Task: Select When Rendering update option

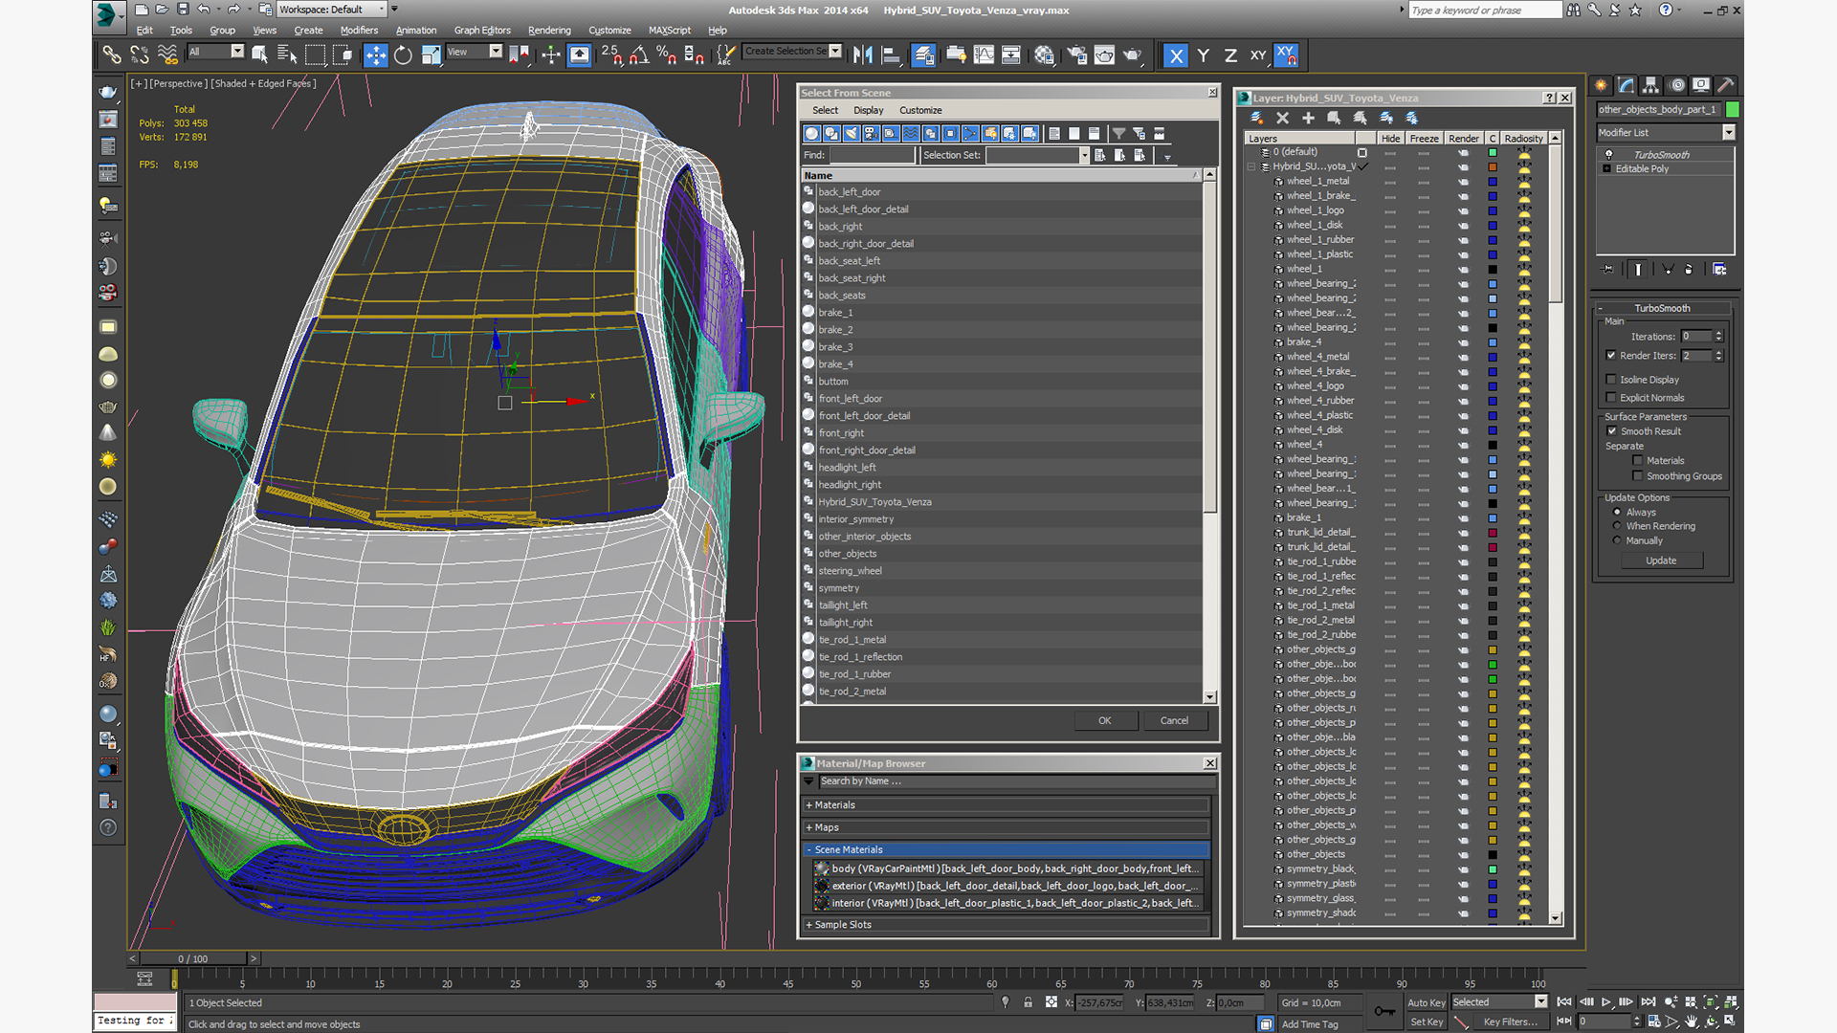Action: pos(1617,526)
